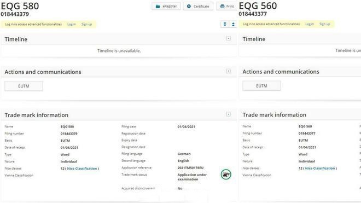Open the eRegister folder button
361x203 pixels.
tap(166, 6)
